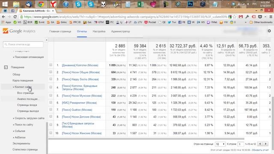Tick the checkbox for row 4 Брендовые Запросы

(x=51, y=87)
